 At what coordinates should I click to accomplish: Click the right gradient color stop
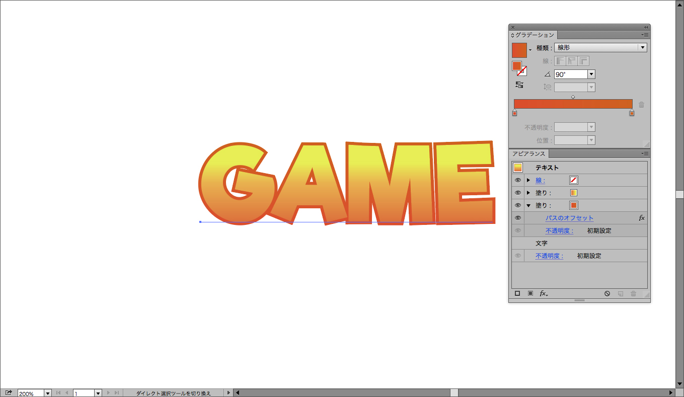[632, 113]
